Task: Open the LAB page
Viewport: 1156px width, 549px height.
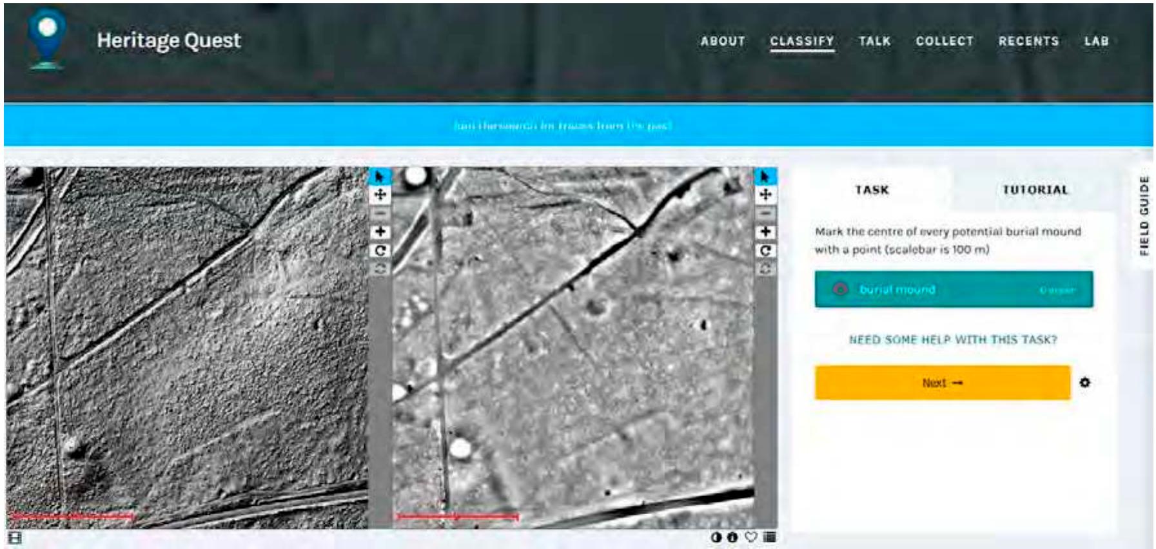Action: 1096,41
